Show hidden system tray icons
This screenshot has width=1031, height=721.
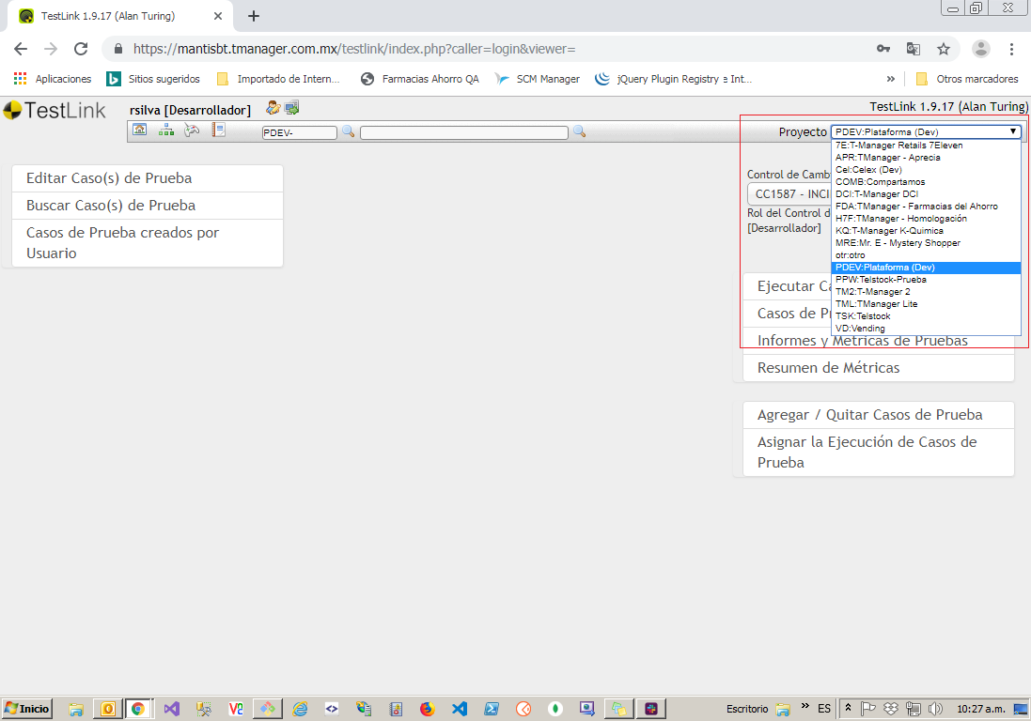tap(849, 709)
